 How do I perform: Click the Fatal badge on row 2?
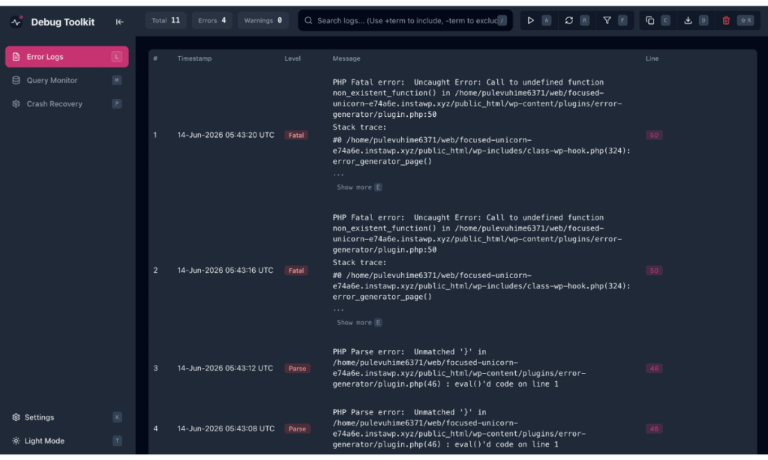coord(295,270)
